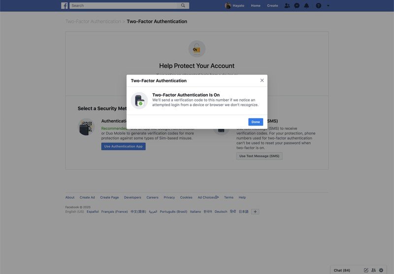This screenshot has width=394, height=274.
Task: Open the Quick Help question-mark icon
Action: [x=318, y=5]
